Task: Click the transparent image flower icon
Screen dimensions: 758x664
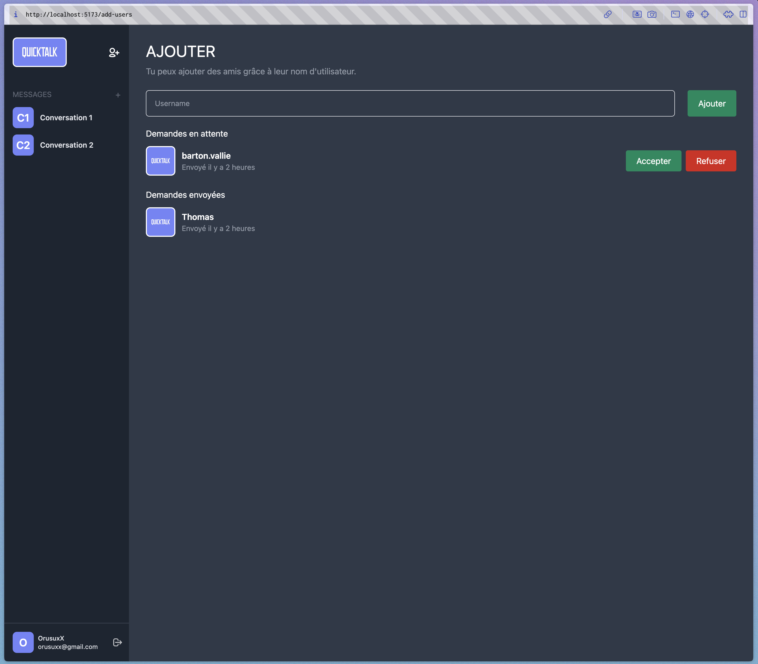Action: [x=637, y=15]
